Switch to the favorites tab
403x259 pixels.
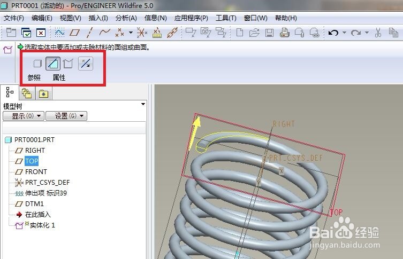[44, 94]
